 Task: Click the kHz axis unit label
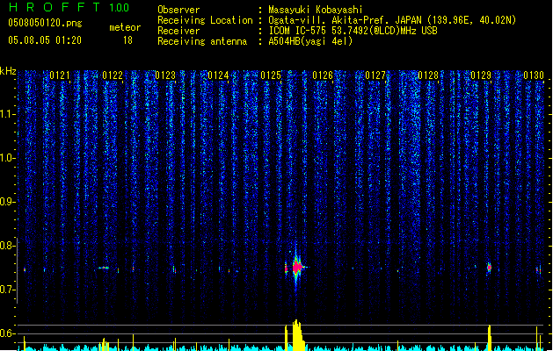[x=8, y=71]
